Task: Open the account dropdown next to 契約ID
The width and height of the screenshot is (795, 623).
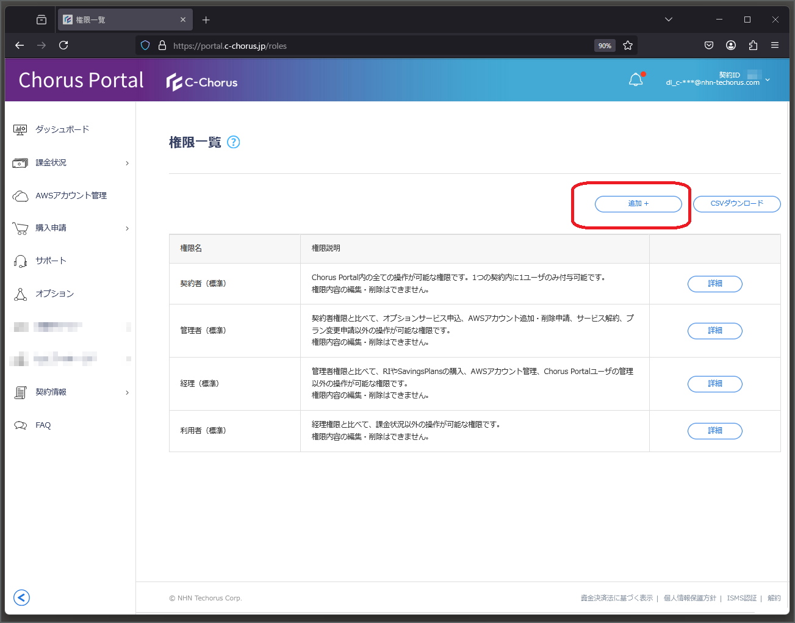Action: click(x=768, y=80)
